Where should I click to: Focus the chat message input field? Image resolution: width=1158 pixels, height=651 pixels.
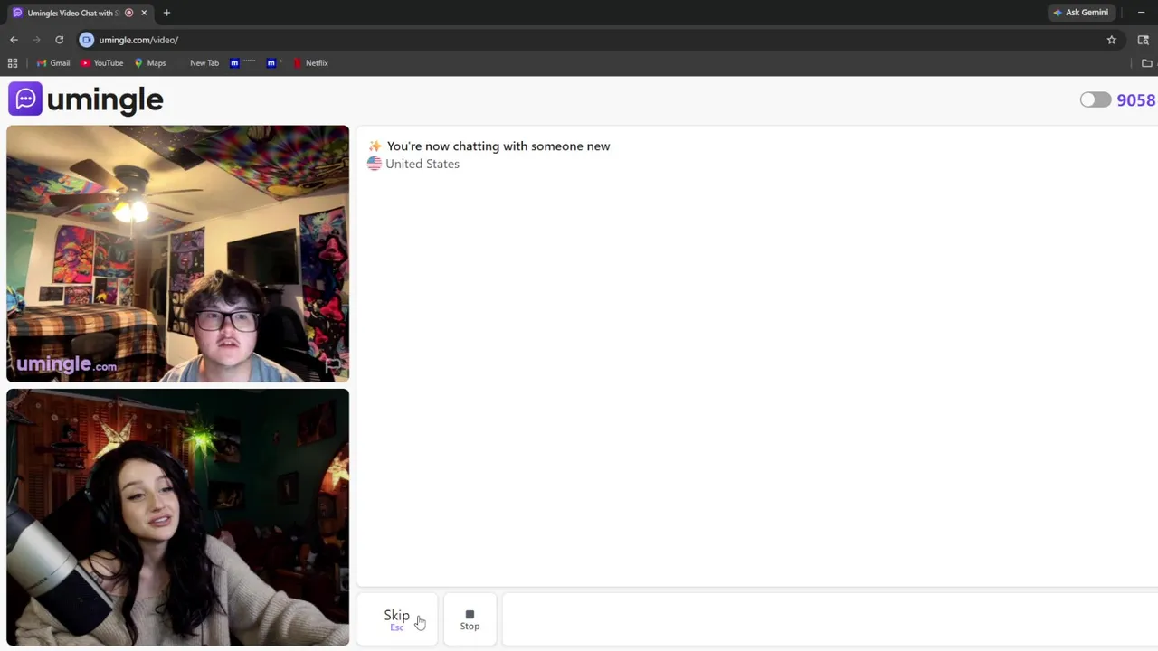coord(830,619)
